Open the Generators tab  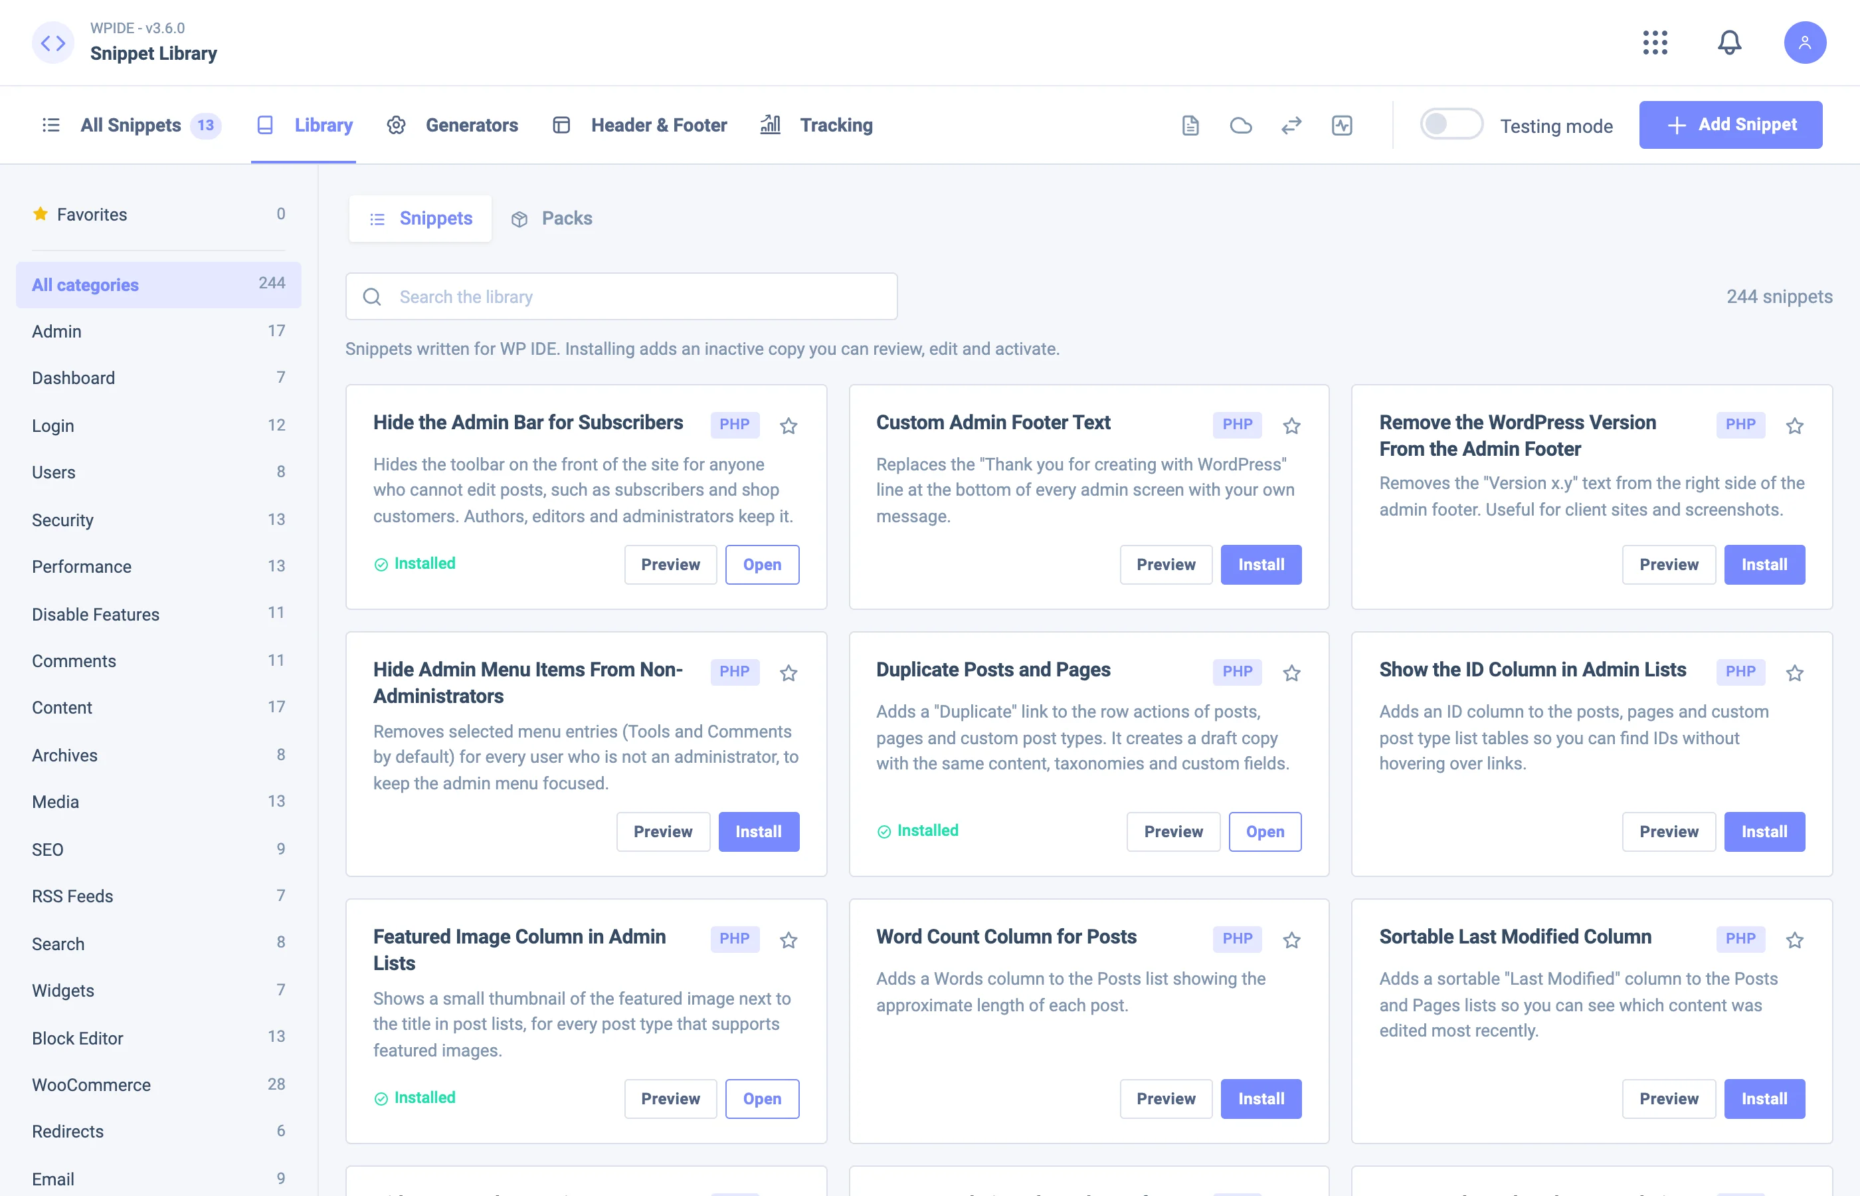pyautogui.click(x=452, y=125)
